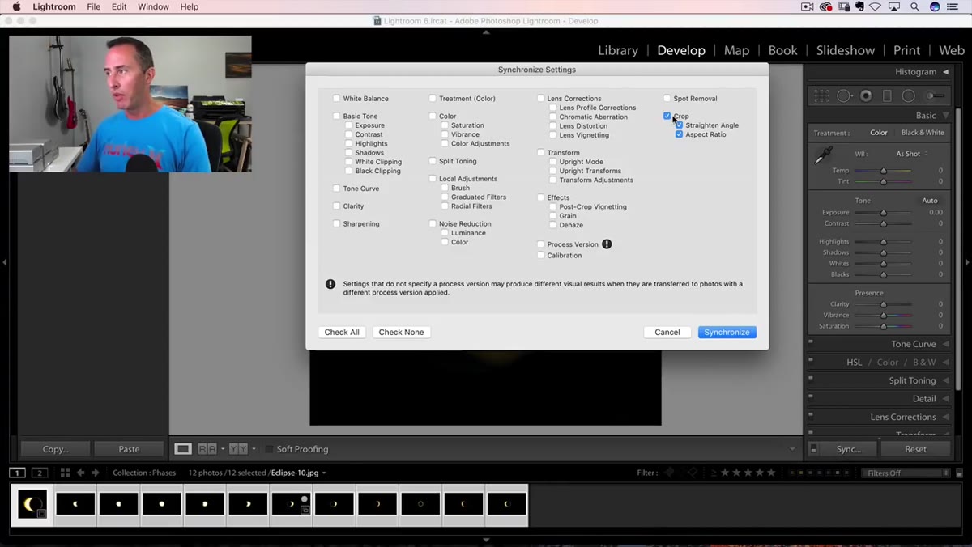Open main window display 1

click(17, 473)
